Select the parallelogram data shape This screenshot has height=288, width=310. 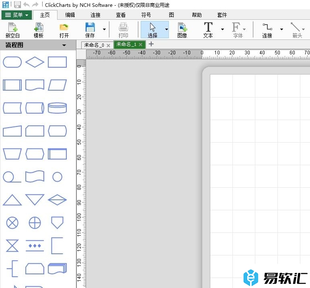[57, 85]
